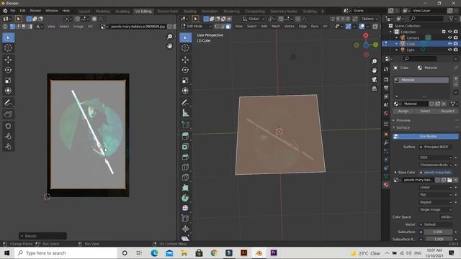The height and width of the screenshot is (259, 461).
Task: Open the Christensen-Burley subsurface dropdown
Action: [435, 165]
